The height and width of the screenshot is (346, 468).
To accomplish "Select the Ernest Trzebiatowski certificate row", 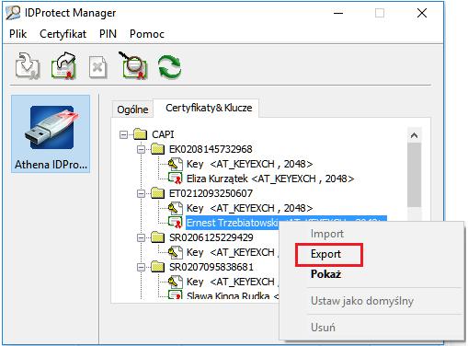I will click(233, 223).
